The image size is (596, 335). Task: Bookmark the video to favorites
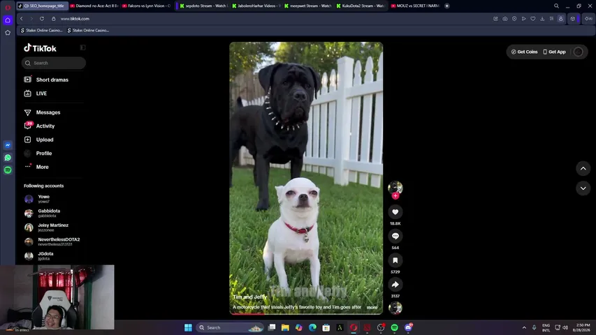point(395,260)
